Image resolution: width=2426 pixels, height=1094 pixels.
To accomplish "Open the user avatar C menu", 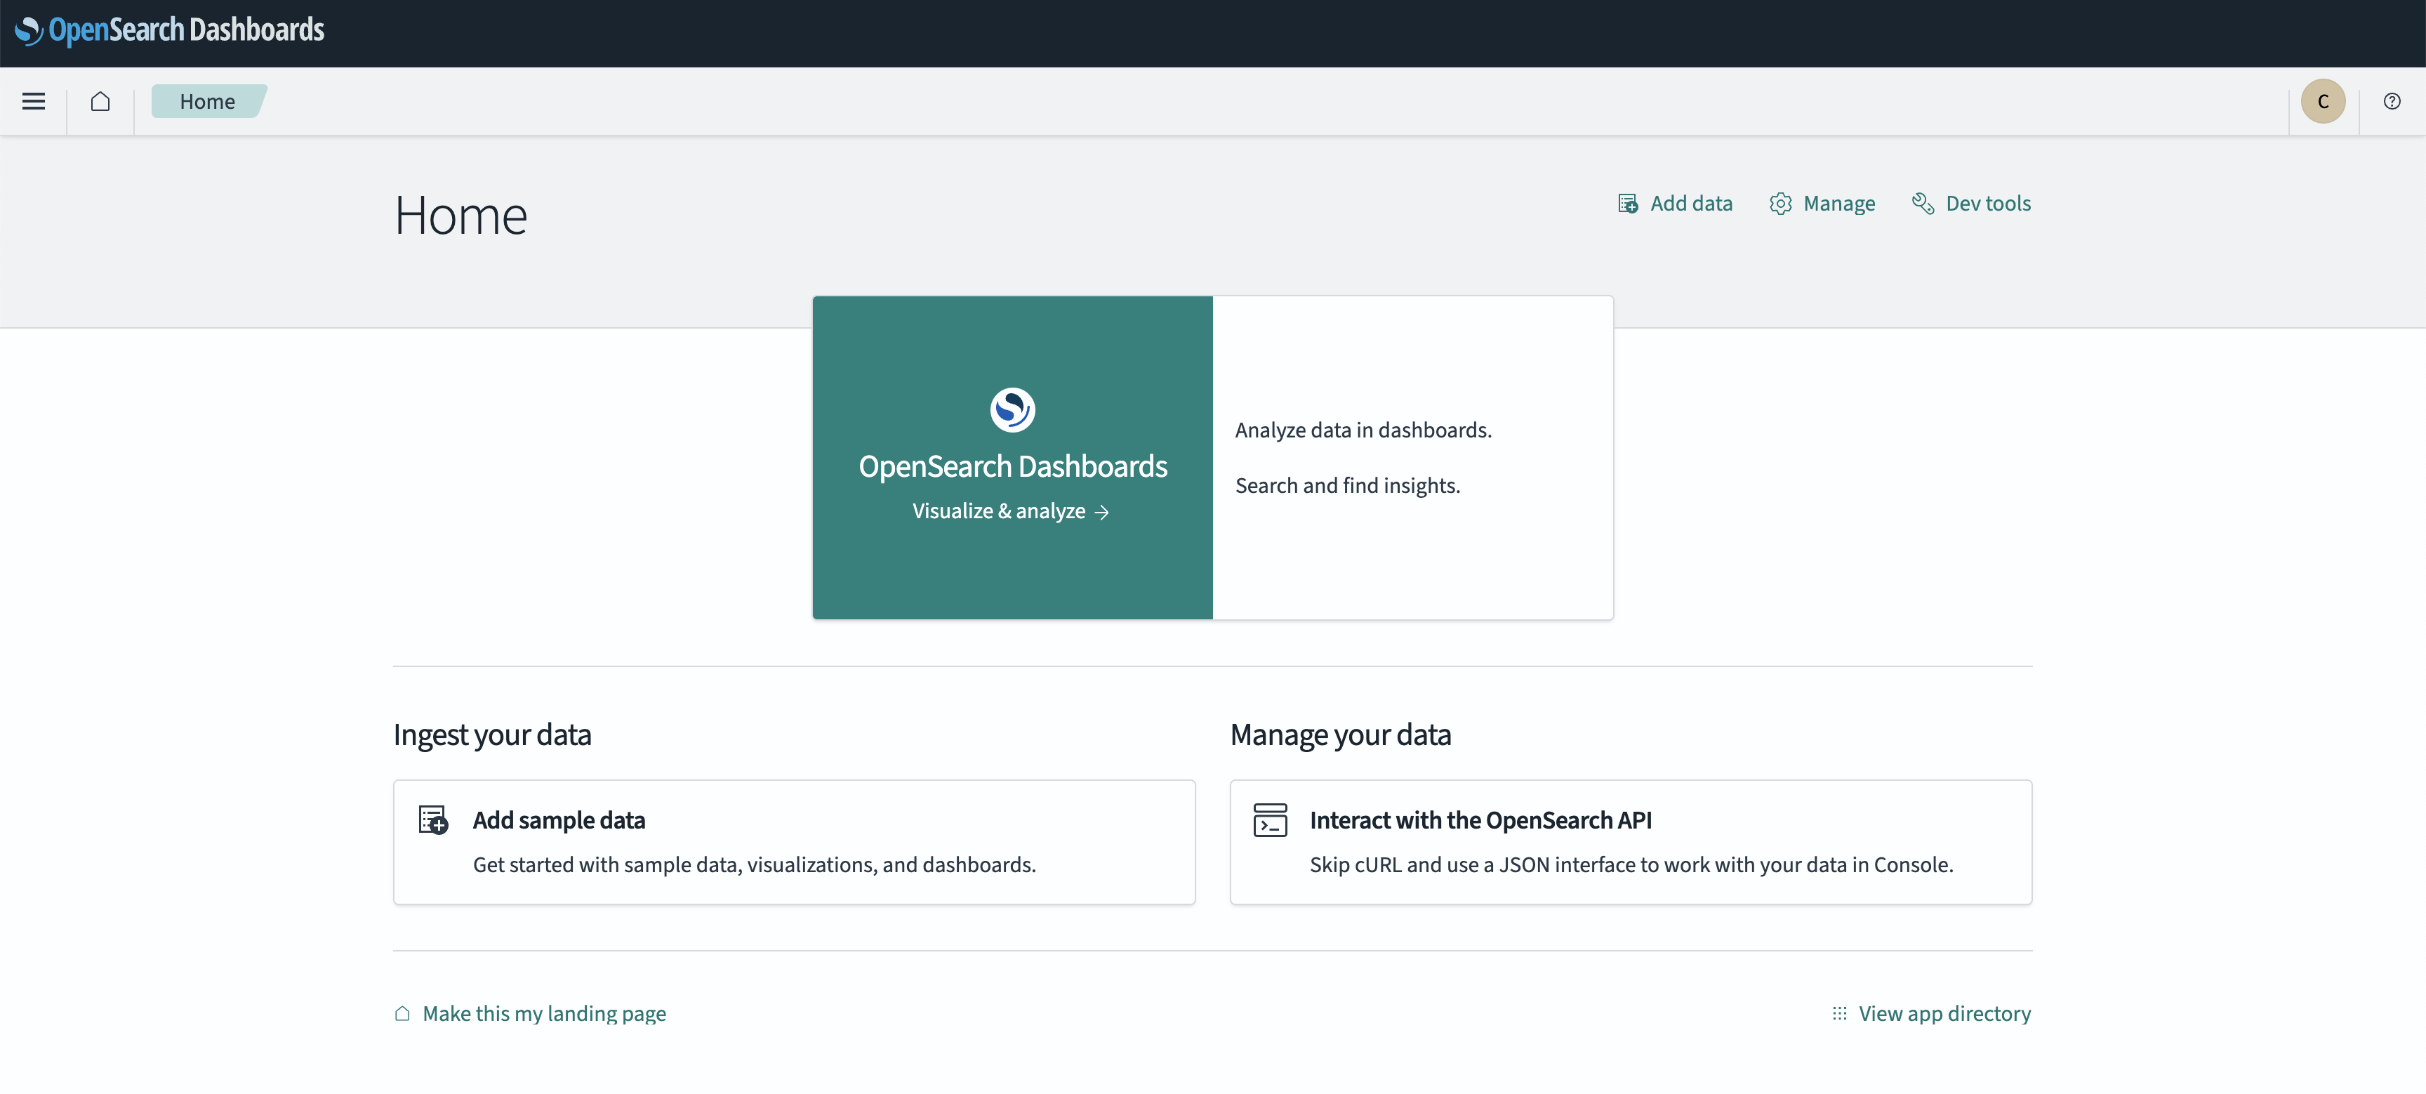I will [x=2322, y=101].
